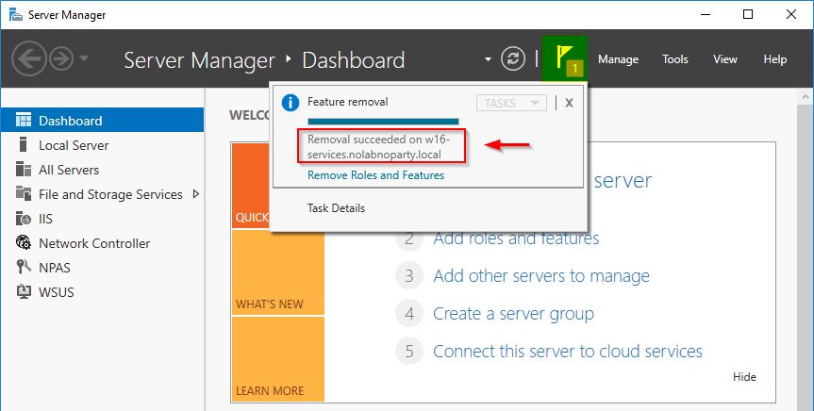Screen dimensions: 814x411
Task: Select the Network Controller sidebar icon
Action: pos(24,243)
